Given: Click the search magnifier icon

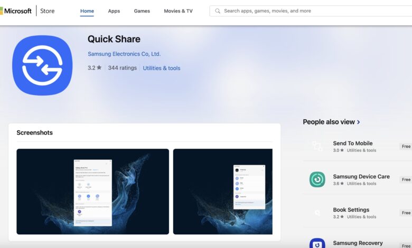Looking at the screenshot, I should [218, 11].
